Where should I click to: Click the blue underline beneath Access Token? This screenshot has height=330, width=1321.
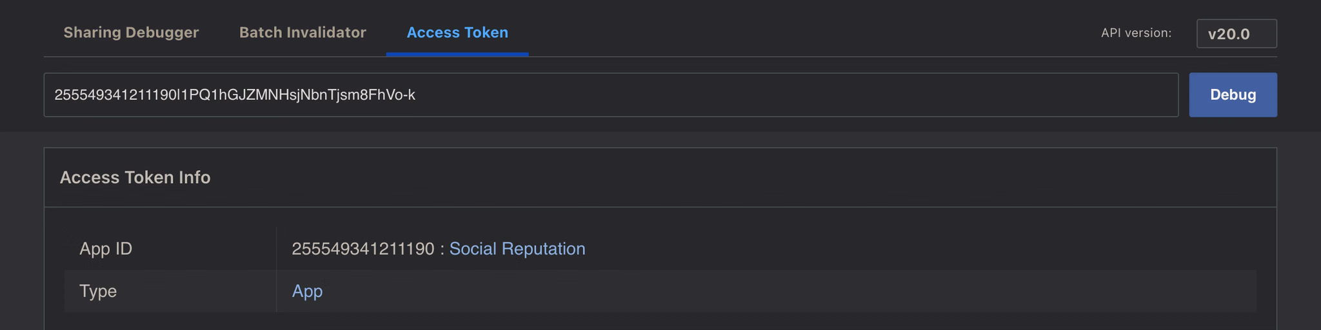pyautogui.click(x=457, y=54)
